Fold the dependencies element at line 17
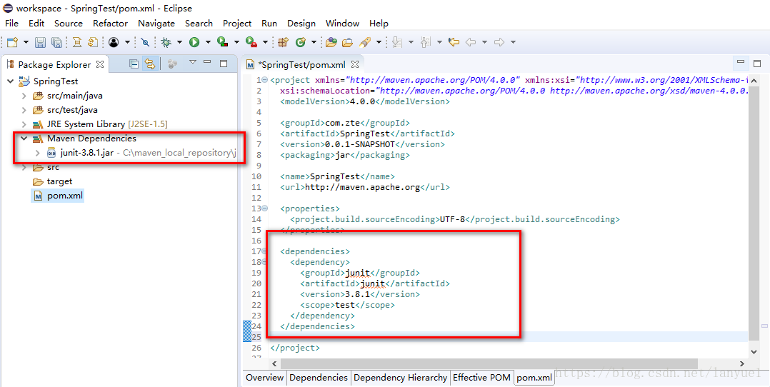770x387 pixels. pyautogui.click(x=265, y=251)
